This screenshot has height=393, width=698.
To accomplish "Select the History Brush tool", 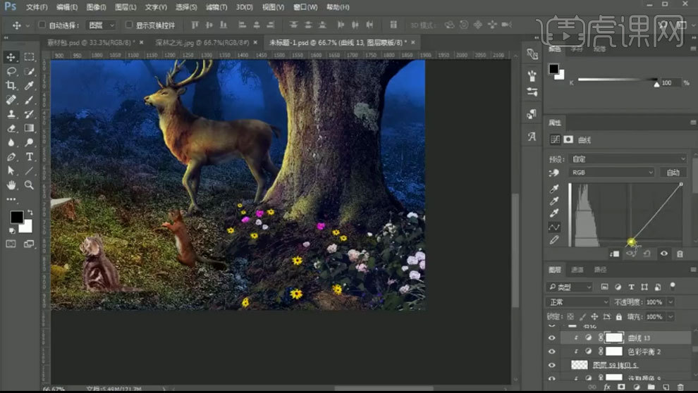I will pyautogui.click(x=30, y=114).
